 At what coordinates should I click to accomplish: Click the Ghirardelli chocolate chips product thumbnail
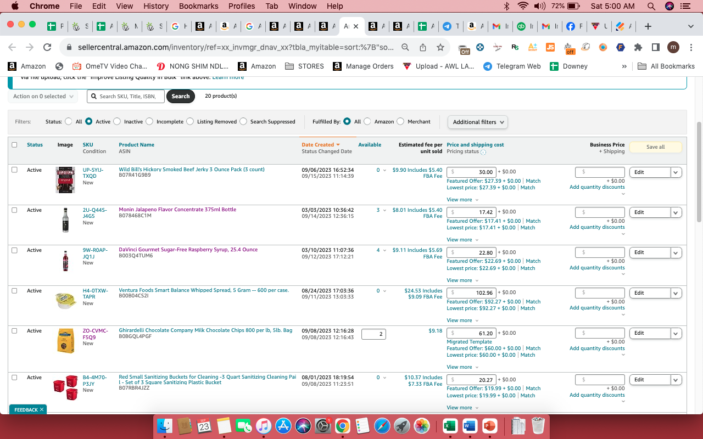[x=66, y=340]
